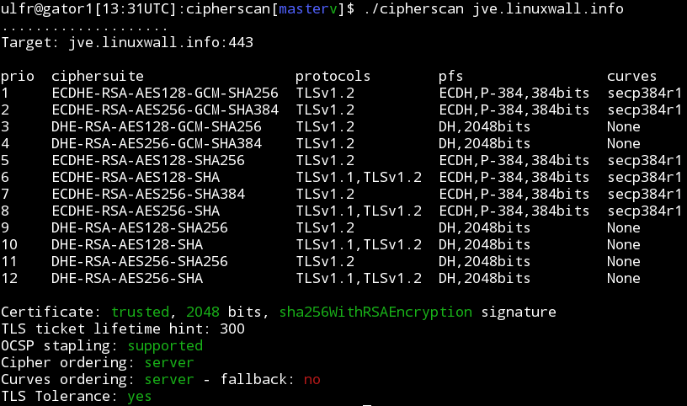This screenshot has height=406, width=687.
Task: Click DHE-RSA-AES256-SHA in row 12
Action: (x=127, y=279)
